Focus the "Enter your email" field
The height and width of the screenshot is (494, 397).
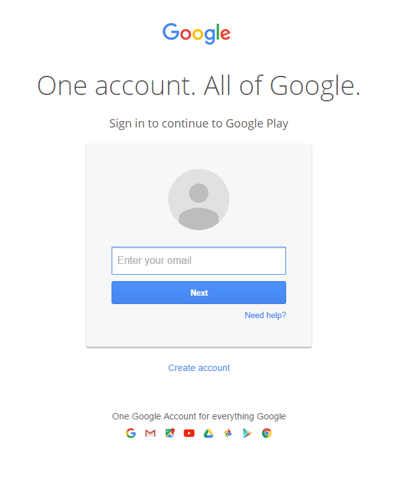[x=199, y=261]
